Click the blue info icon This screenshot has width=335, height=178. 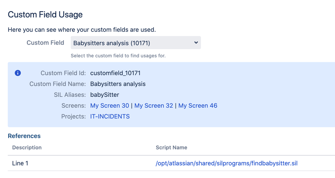tap(18, 73)
